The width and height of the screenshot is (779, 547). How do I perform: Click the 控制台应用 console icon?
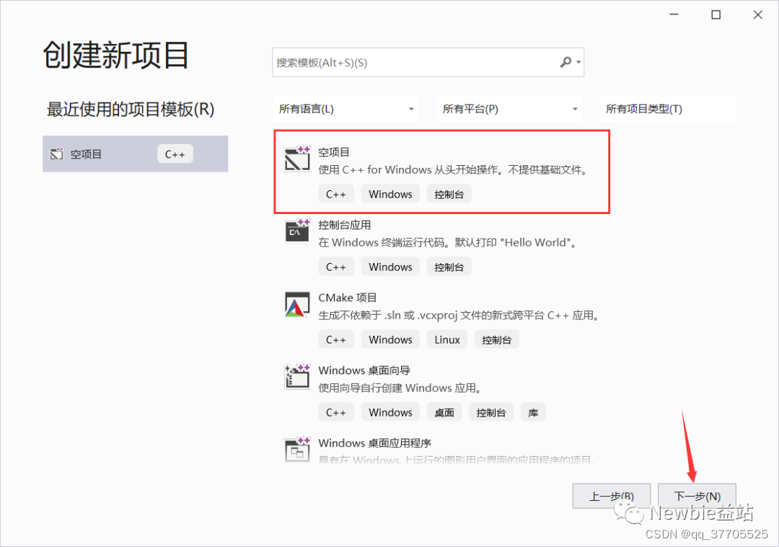(297, 231)
